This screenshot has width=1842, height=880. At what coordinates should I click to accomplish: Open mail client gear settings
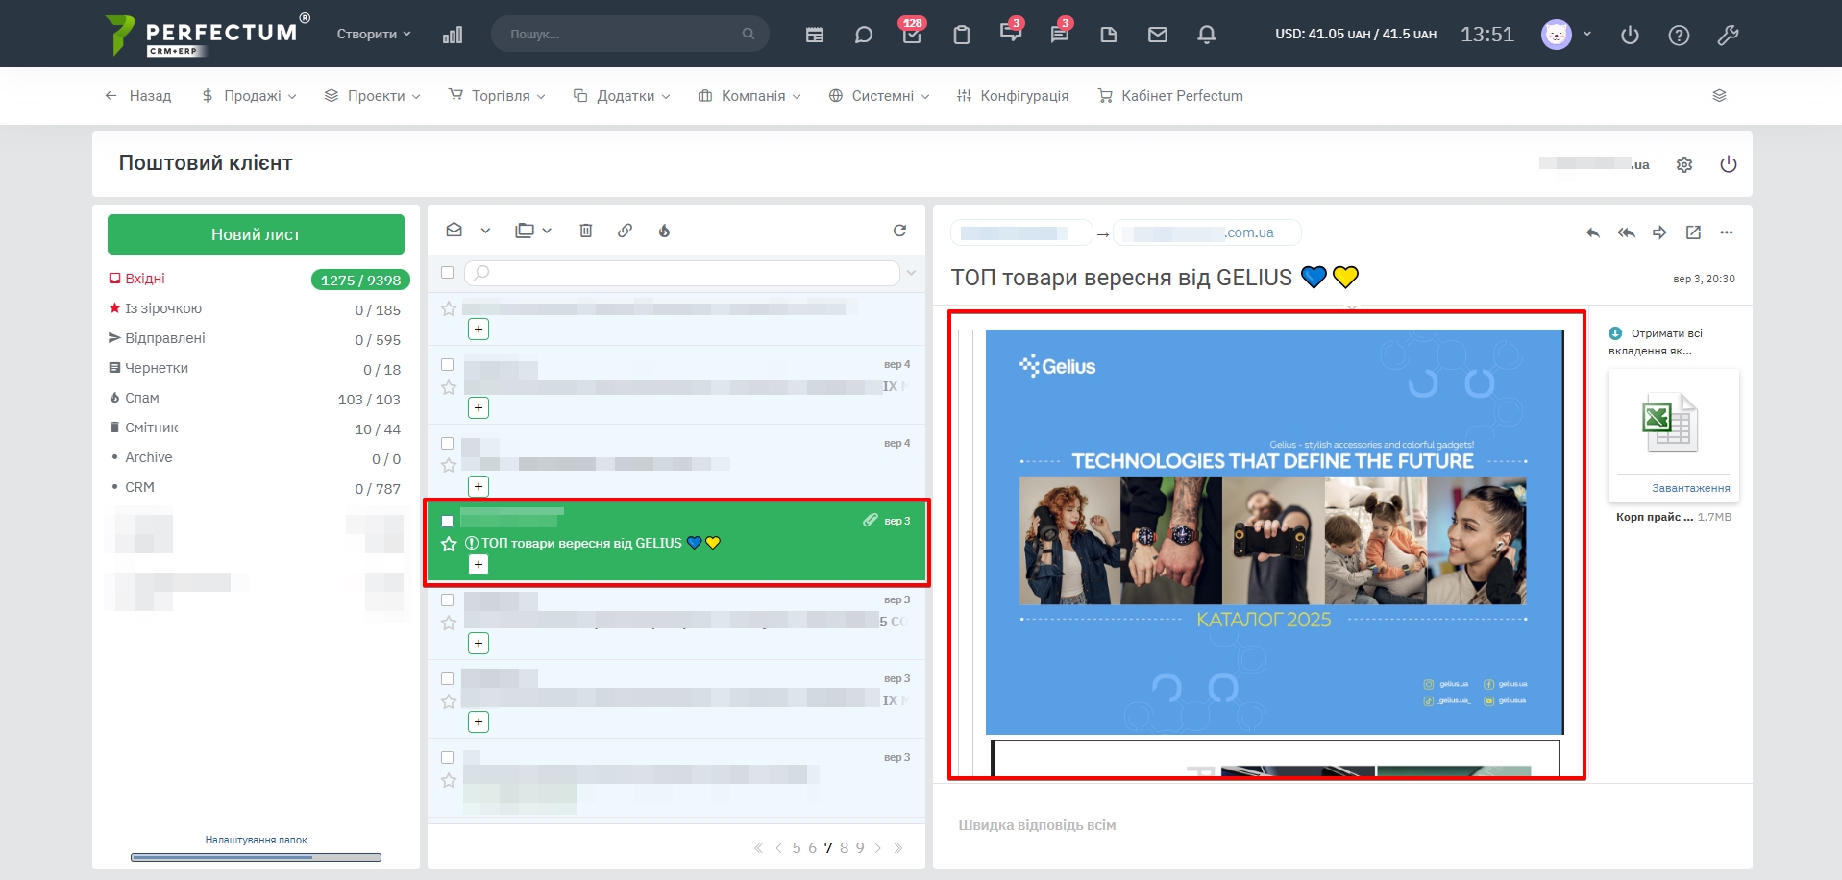click(x=1684, y=164)
